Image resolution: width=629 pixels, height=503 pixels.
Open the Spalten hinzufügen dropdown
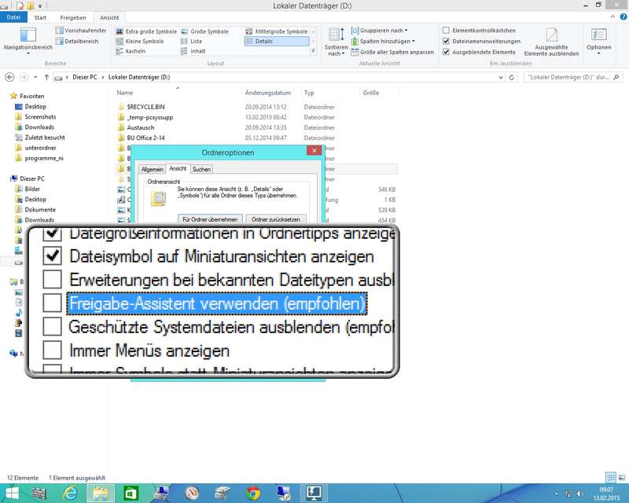click(384, 41)
